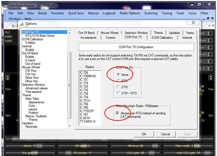Select IC-706MkIIG in the Radios list
This screenshot has width=217, height=156.
click(x=88, y=76)
